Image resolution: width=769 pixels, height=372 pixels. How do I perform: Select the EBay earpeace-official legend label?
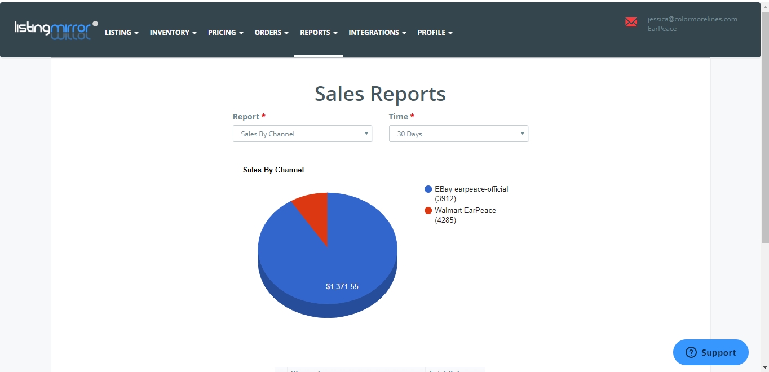point(471,189)
